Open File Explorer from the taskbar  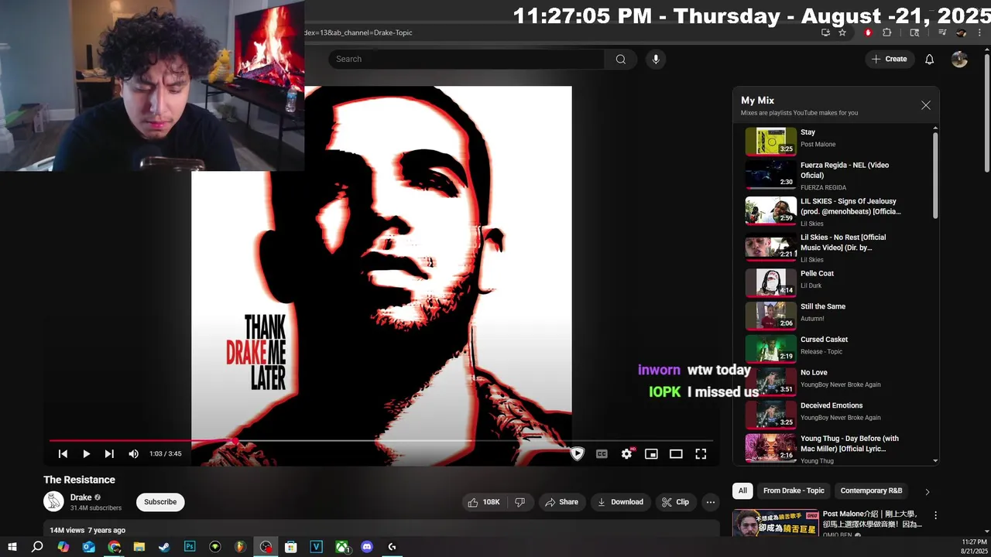pos(139,547)
